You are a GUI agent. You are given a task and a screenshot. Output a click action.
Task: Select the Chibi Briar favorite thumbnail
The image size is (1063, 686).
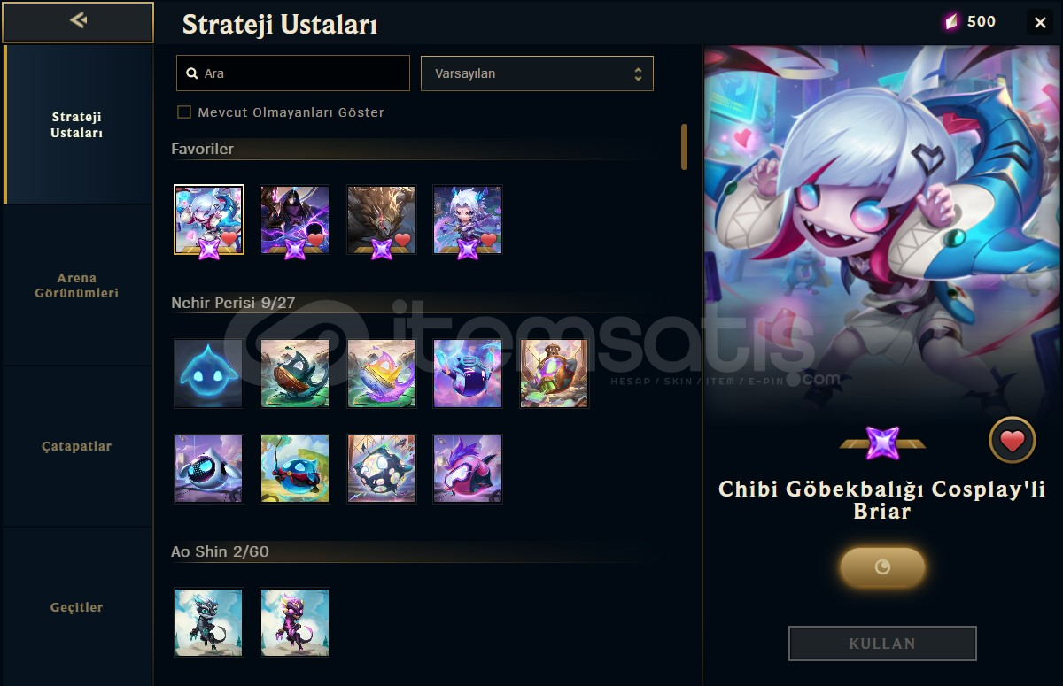[x=209, y=220]
